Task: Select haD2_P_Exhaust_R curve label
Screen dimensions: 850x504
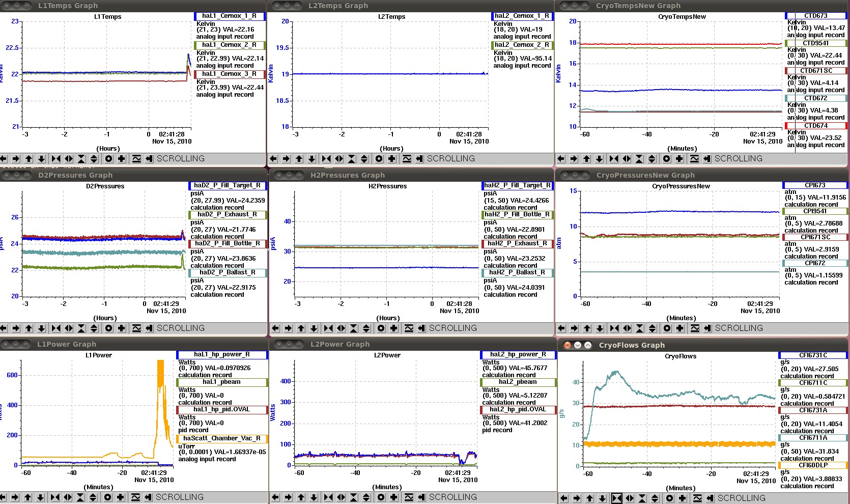Action: [x=228, y=214]
